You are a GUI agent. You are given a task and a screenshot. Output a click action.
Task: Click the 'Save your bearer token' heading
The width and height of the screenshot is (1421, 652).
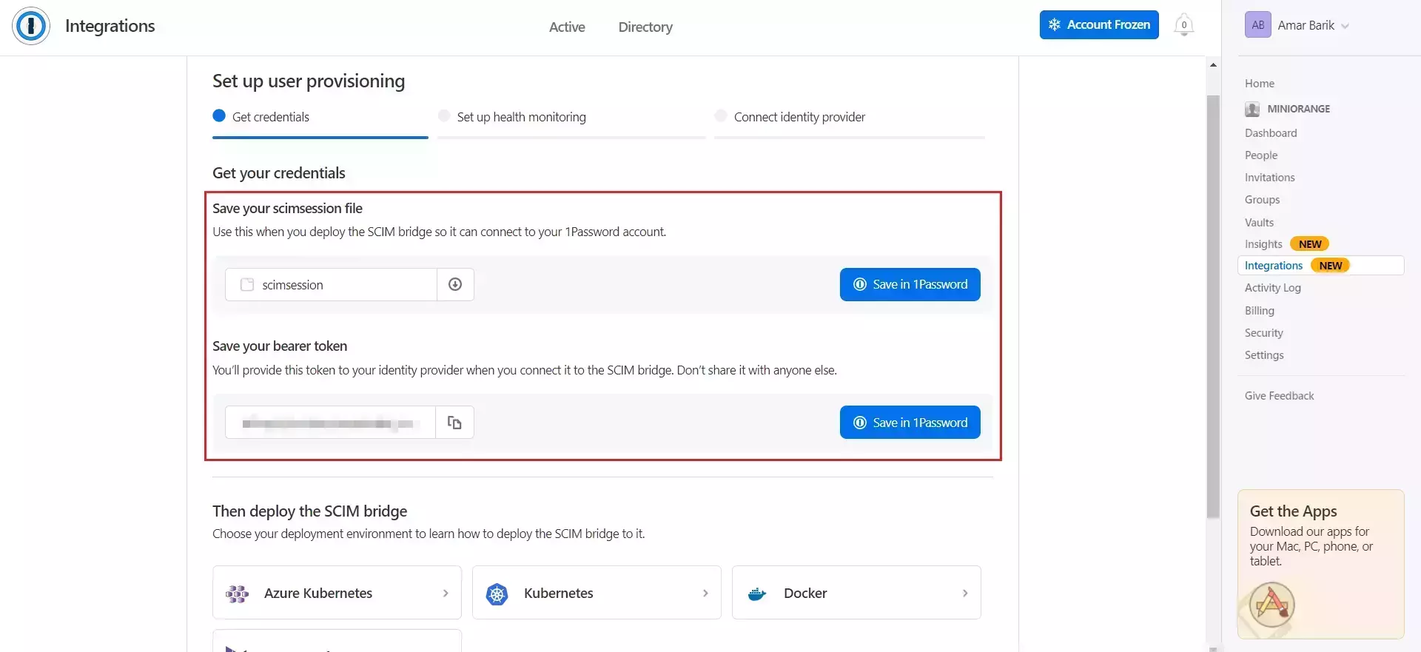coord(280,346)
